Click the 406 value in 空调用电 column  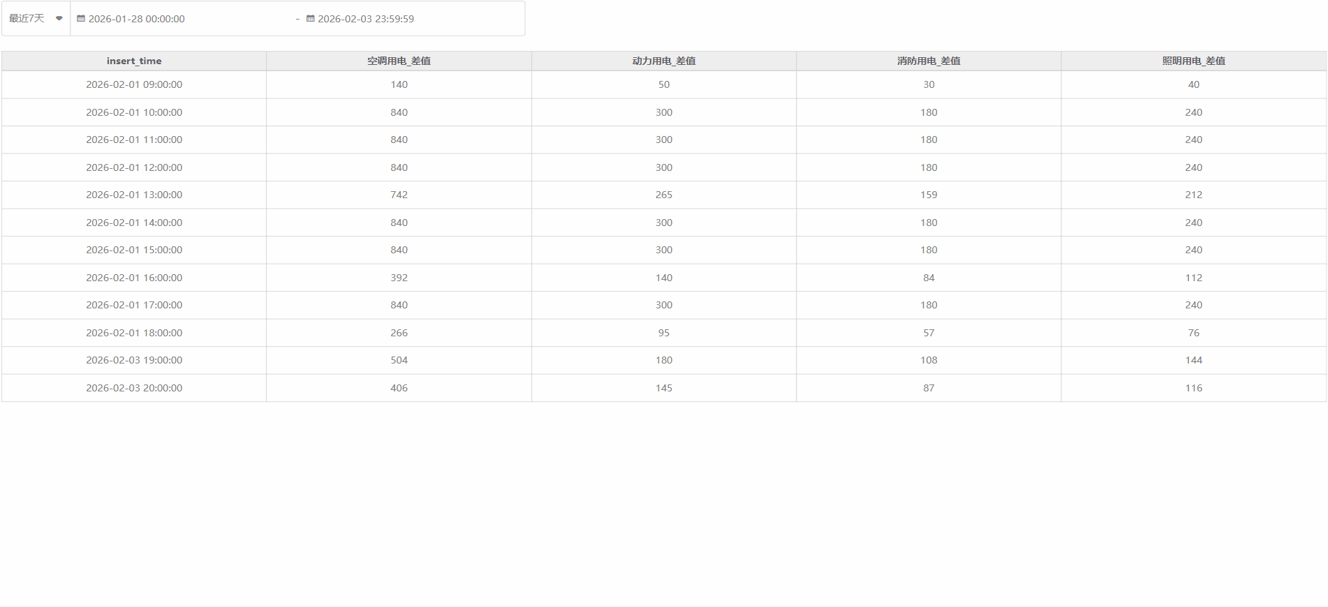399,388
